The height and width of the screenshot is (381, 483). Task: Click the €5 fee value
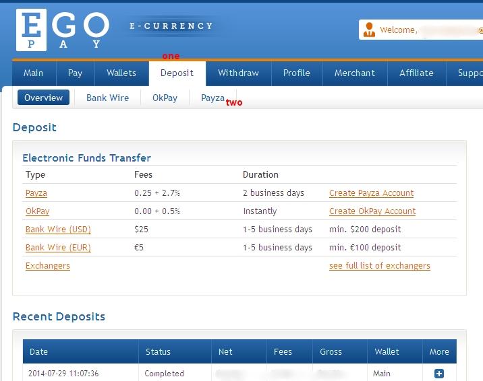click(x=139, y=248)
